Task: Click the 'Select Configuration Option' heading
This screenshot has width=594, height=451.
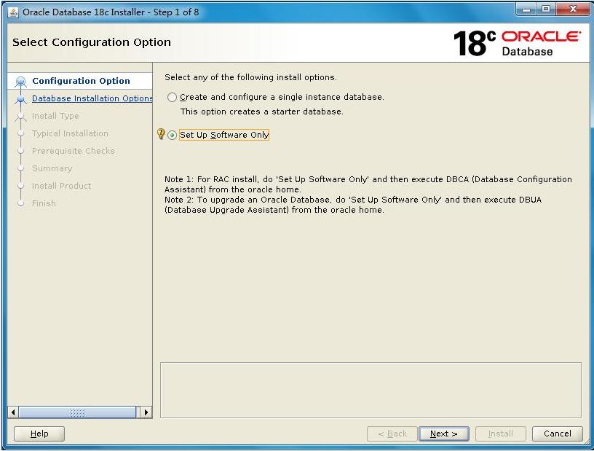Action: [x=92, y=42]
